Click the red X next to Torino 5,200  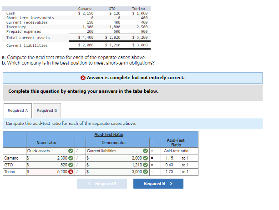(71, 172)
